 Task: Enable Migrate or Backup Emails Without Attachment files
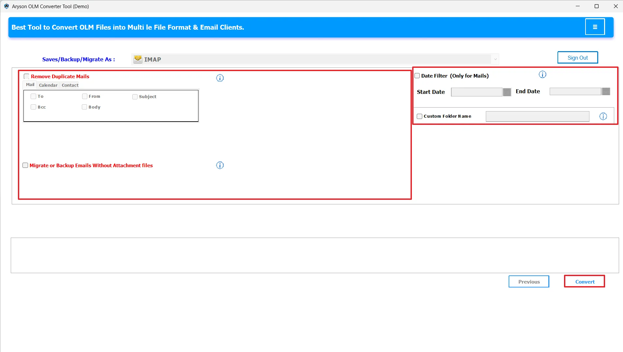[x=25, y=165]
